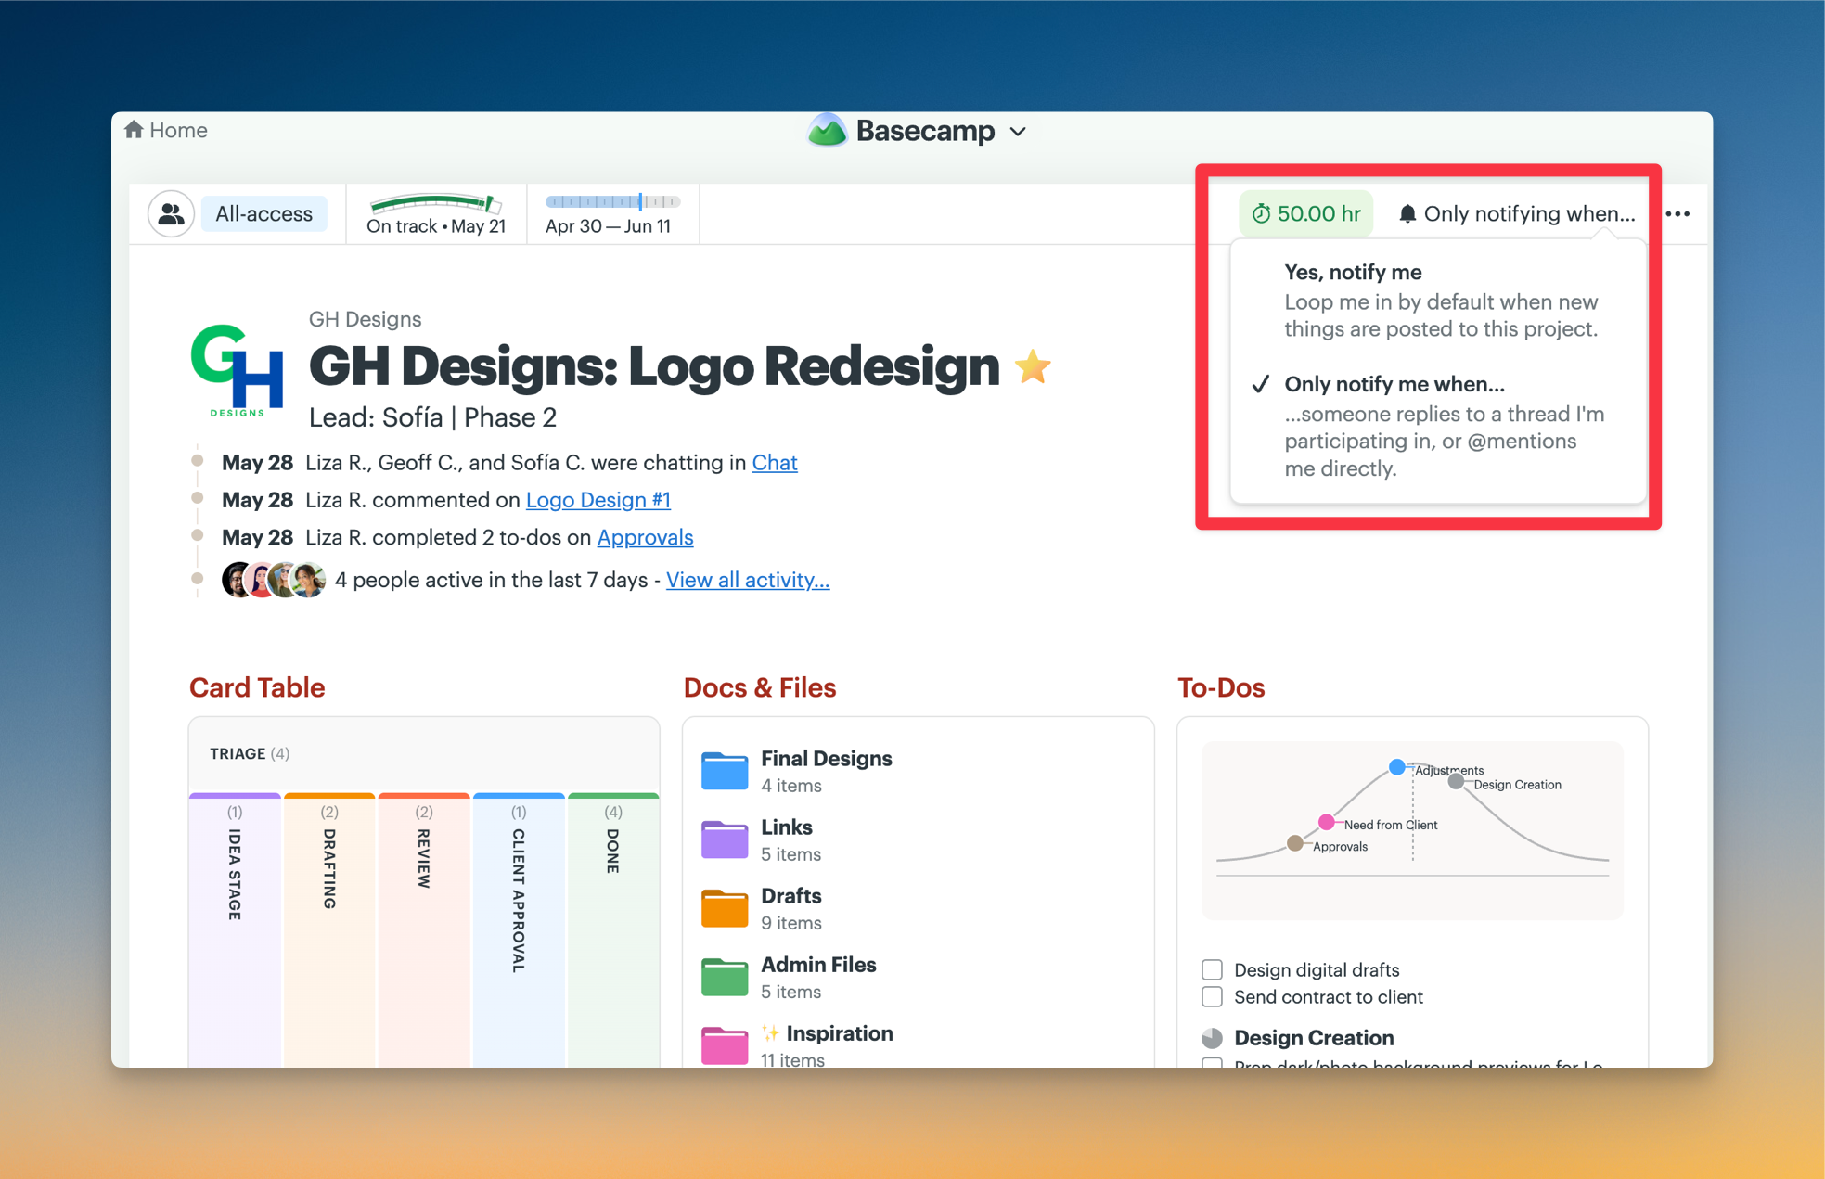Open the DONE column

point(613,930)
